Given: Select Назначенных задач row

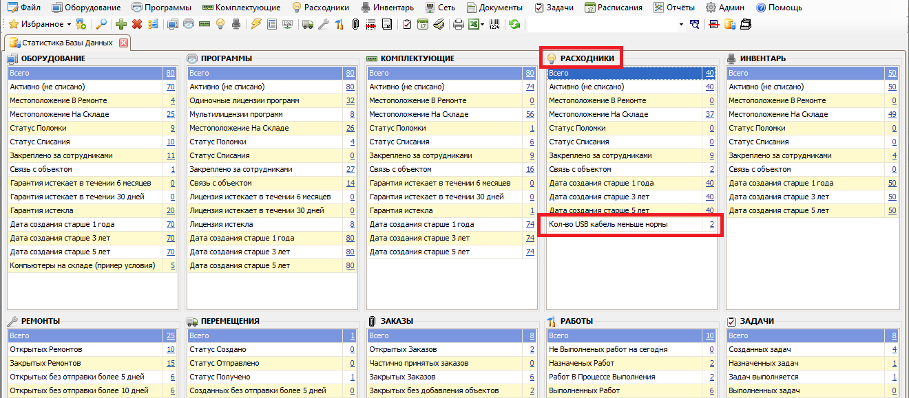Looking at the screenshot, I should tap(813, 363).
